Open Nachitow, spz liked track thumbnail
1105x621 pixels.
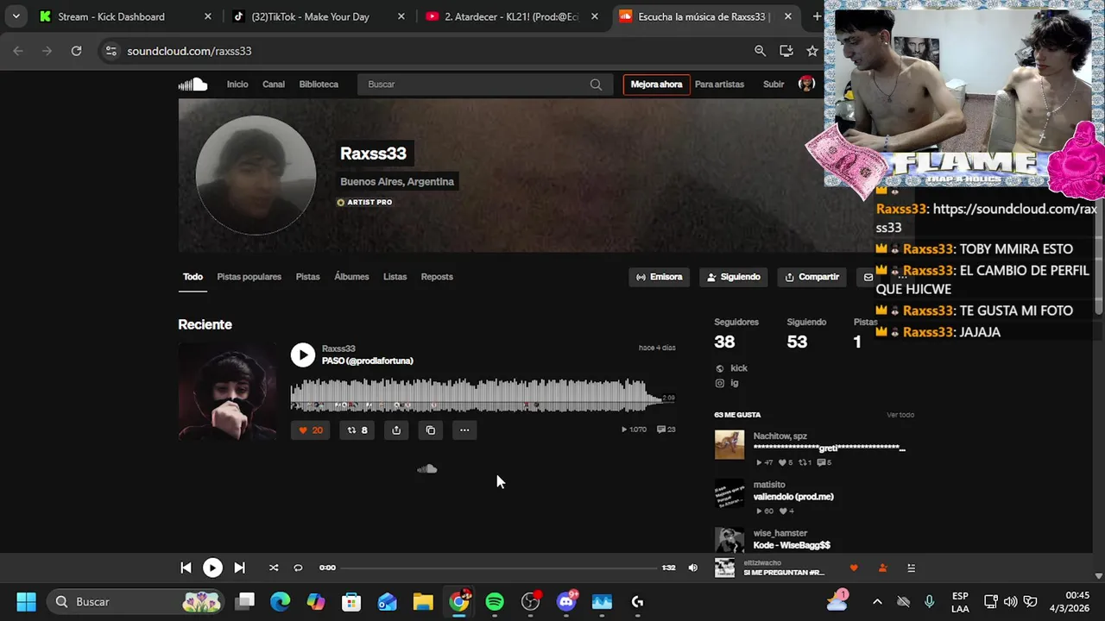729,445
